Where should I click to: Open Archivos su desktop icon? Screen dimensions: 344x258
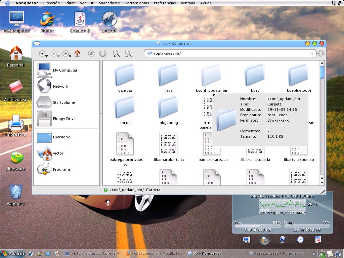pyautogui.click(x=15, y=91)
